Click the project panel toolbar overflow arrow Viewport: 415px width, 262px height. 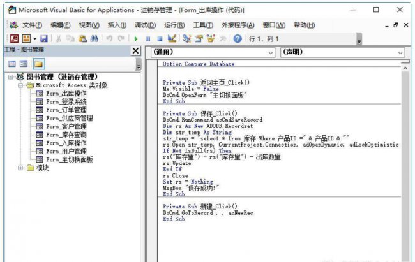pyautogui.click(x=139, y=64)
